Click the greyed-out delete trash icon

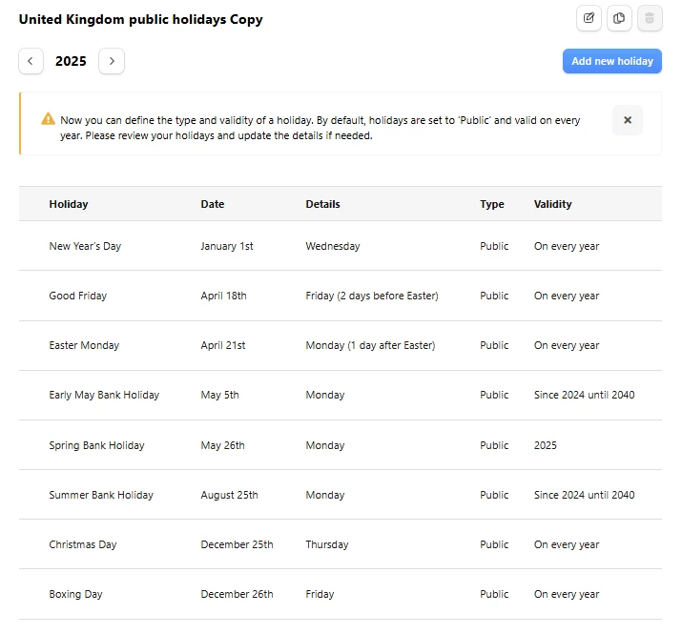coord(650,18)
